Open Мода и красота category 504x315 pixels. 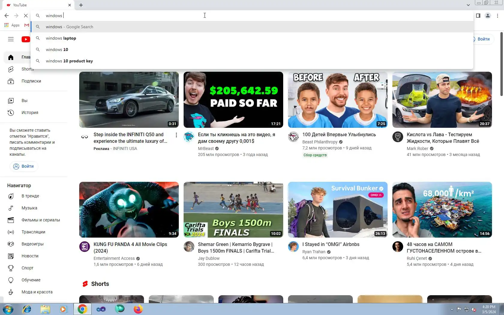pos(34,292)
